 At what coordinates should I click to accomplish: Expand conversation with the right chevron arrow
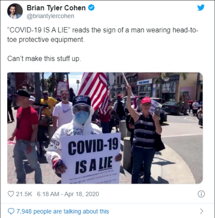pos(202,211)
